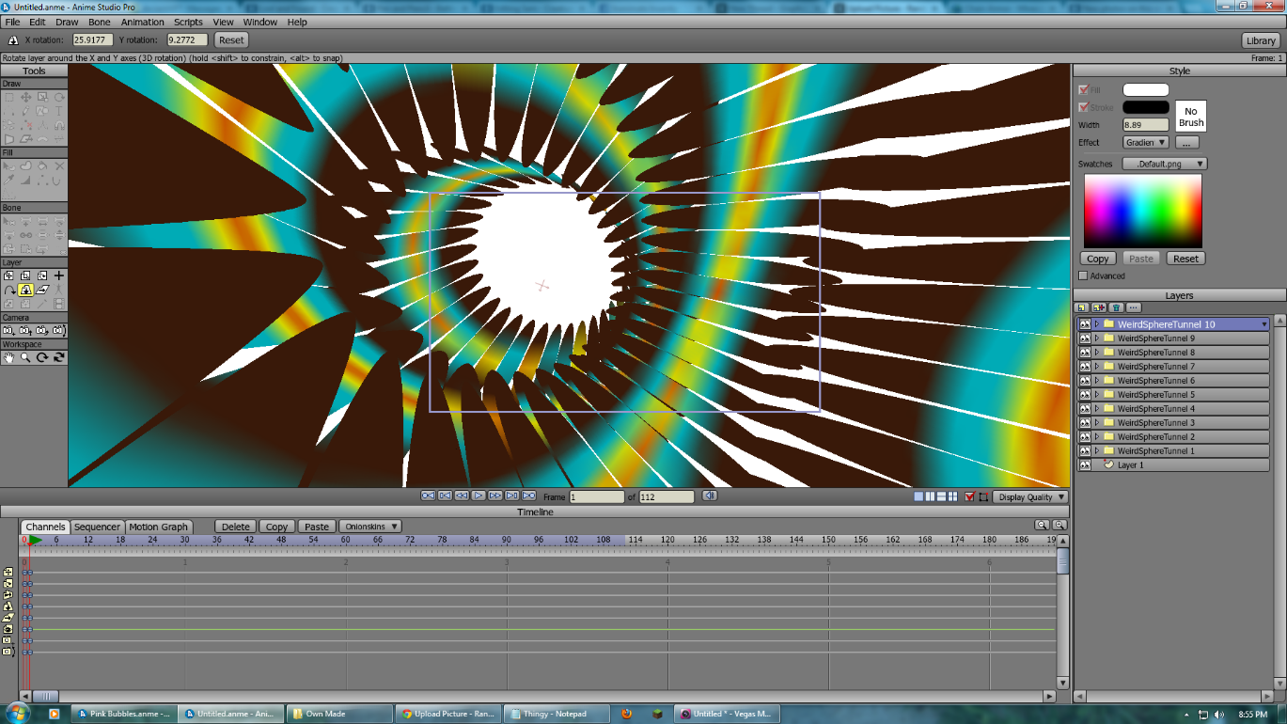Switch to the Sequencer tab
Image resolution: width=1287 pixels, height=724 pixels.
pyautogui.click(x=97, y=527)
